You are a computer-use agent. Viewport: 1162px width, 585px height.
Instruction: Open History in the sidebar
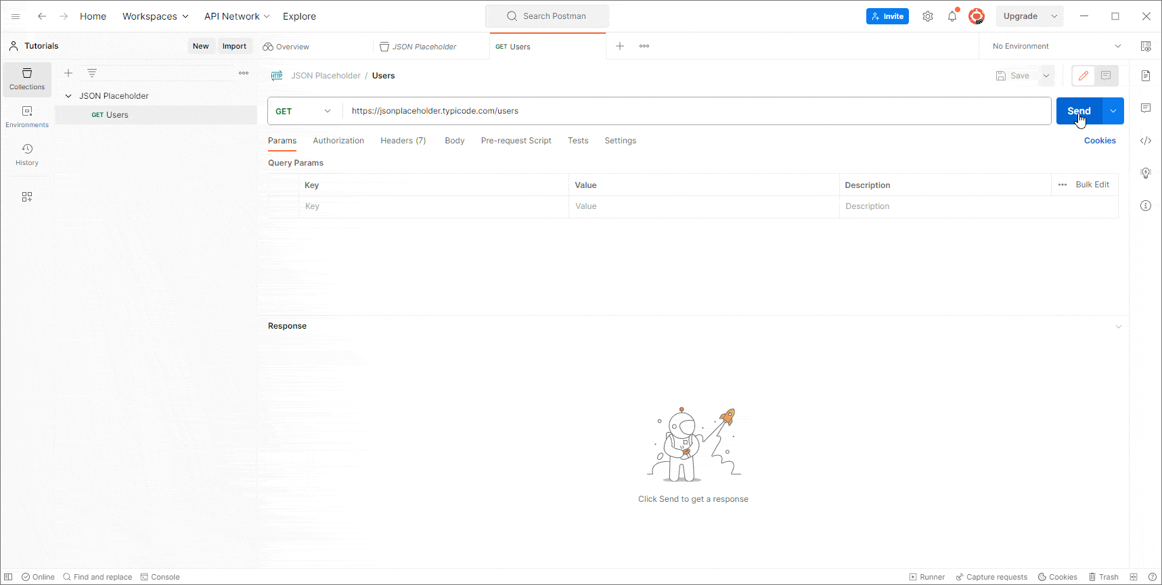click(27, 155)
